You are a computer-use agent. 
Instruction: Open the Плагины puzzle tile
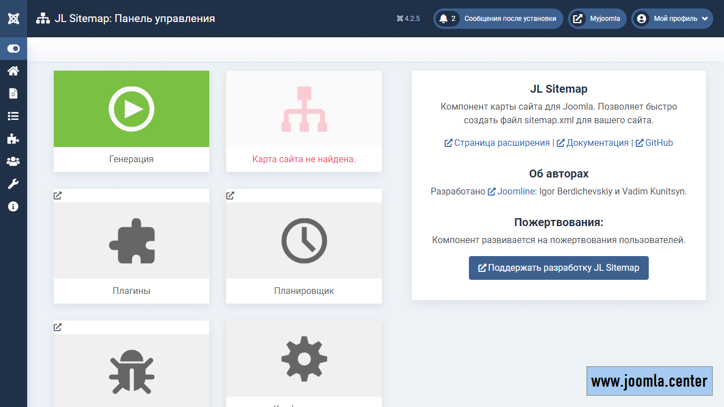pos(131,246)
